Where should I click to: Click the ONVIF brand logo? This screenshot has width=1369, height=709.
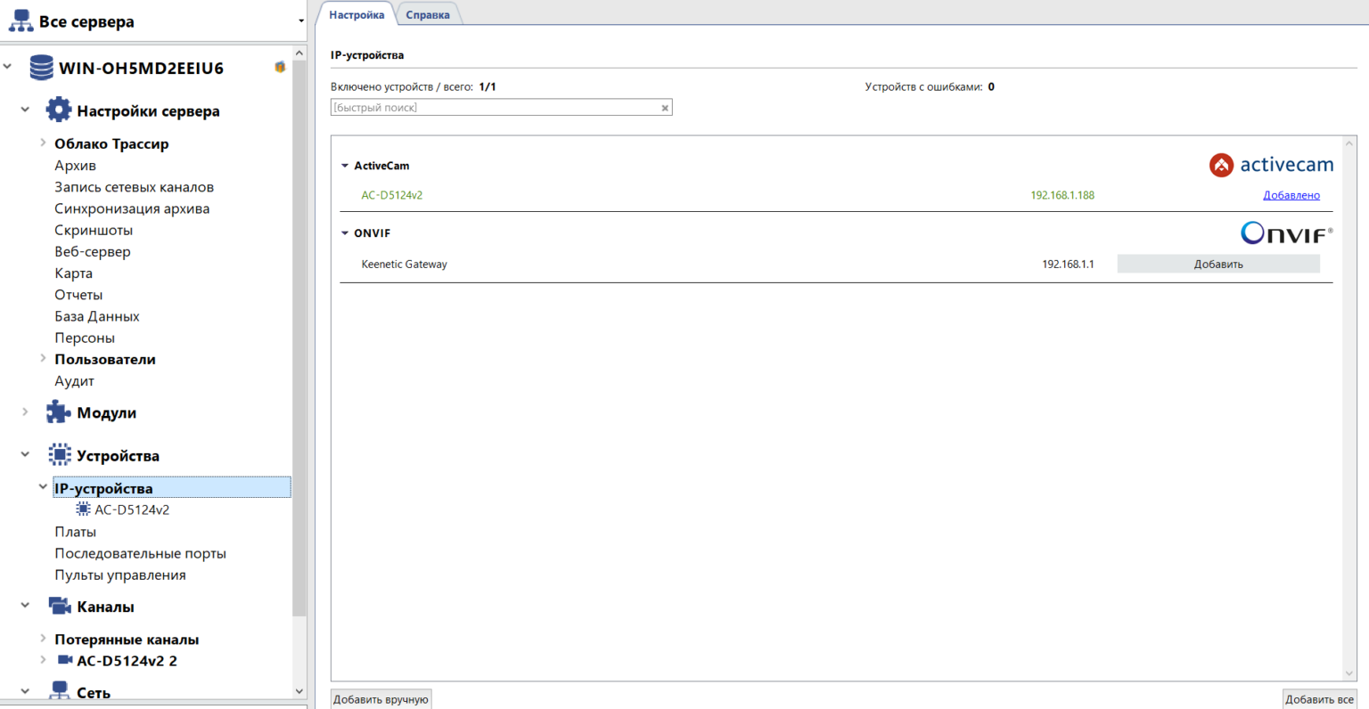click(1287, 232)
